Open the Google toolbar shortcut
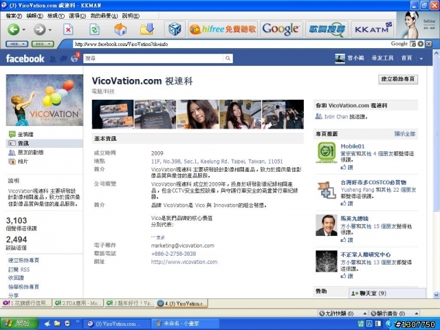Image resolution: width=440 pixels, height=330 pixels. [x=281, y=29]
